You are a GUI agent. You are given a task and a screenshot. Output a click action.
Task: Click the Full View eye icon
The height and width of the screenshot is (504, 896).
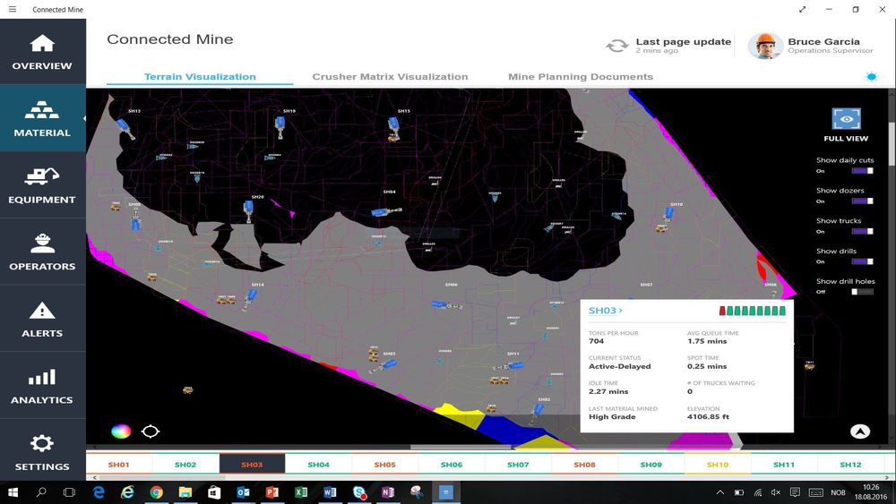pos(846,119)
